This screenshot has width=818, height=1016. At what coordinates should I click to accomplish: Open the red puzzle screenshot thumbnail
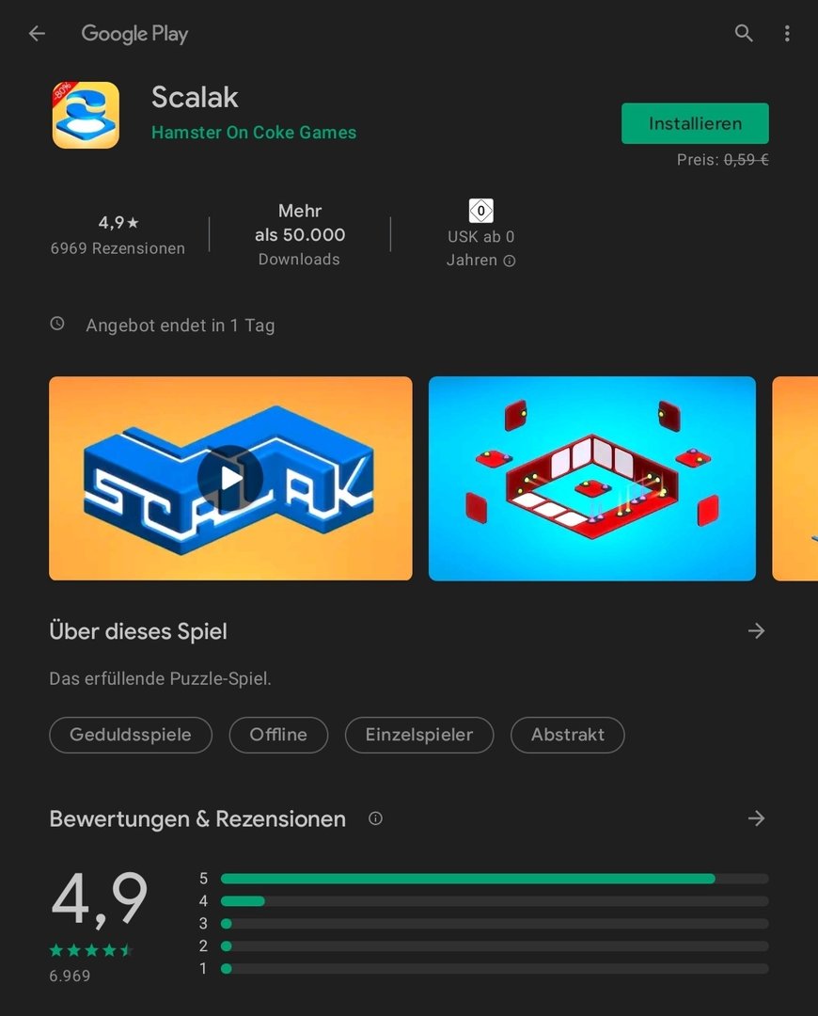(592, 478)
